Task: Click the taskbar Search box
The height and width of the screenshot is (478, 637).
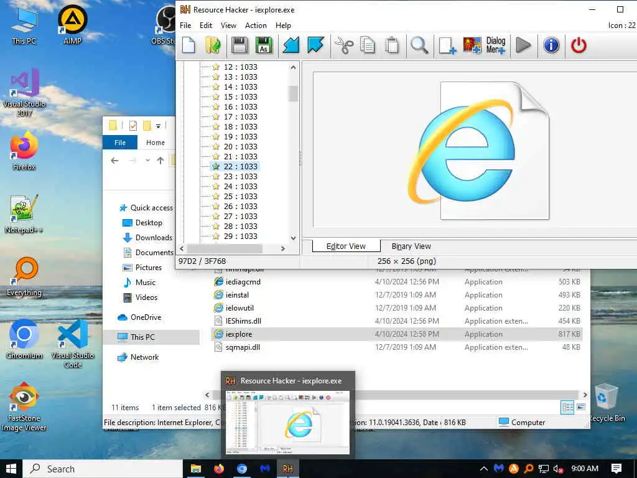Action: (103, 469)
